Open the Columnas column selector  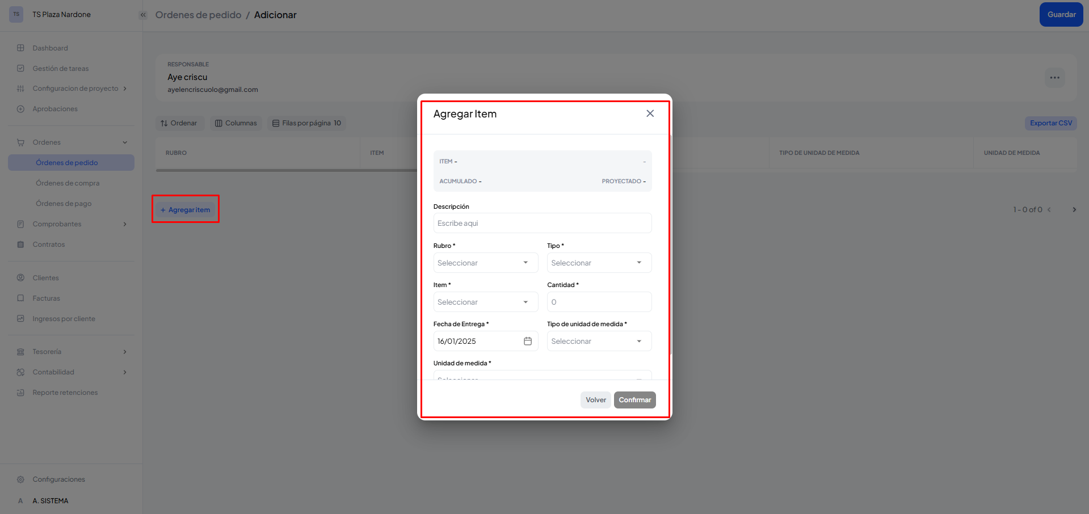click(x=236, y=123)
